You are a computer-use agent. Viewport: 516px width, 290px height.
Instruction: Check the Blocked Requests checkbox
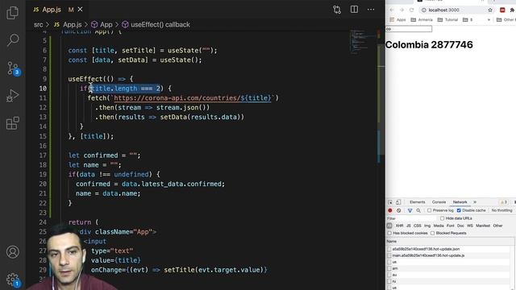point(432,233)
